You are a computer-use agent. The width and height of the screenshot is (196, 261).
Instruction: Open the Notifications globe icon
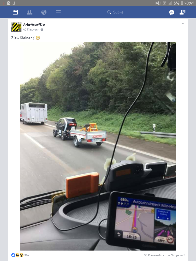click(x=44, y=12)
